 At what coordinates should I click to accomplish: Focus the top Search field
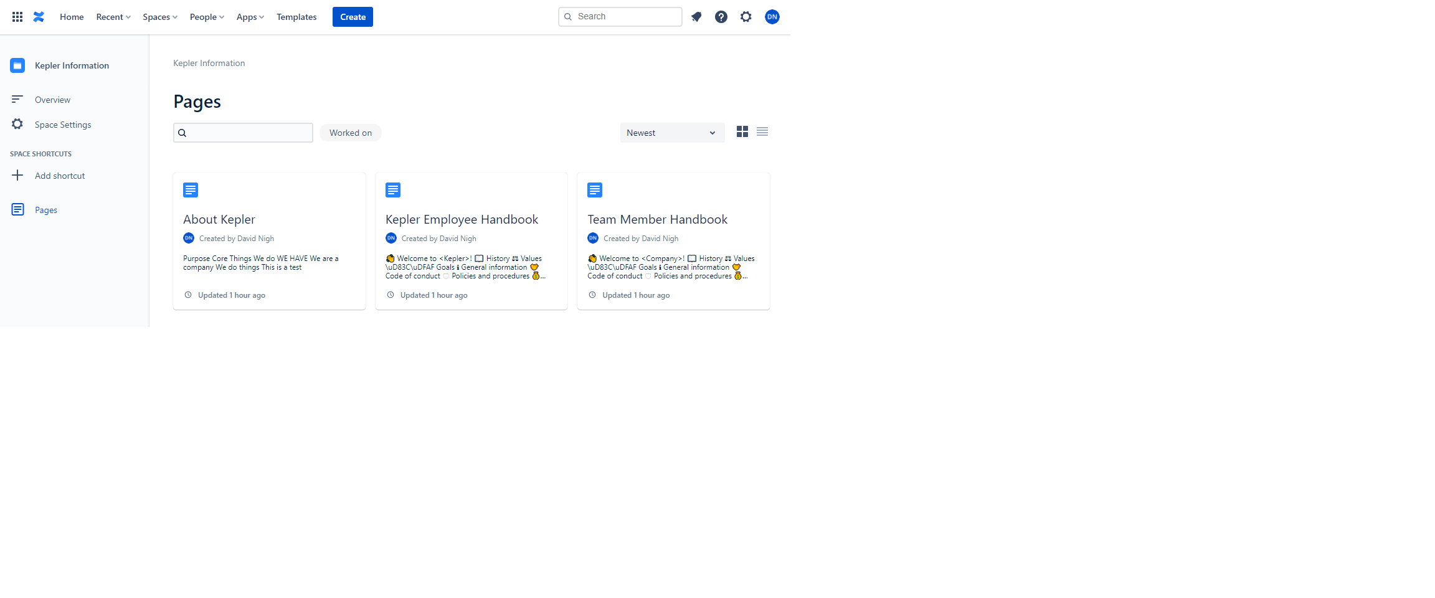(x=620, y=17)
